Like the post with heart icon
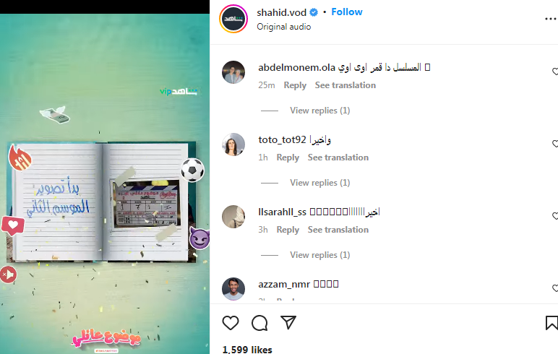558x354 pixels. (231, 323)
